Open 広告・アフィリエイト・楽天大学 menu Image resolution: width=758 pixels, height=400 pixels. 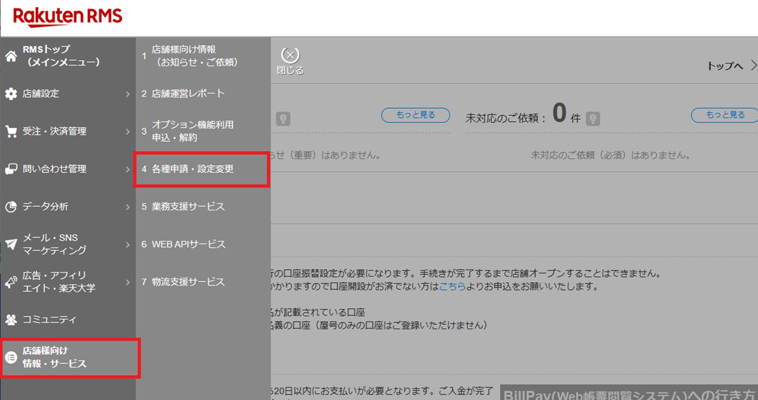[68, 282]
